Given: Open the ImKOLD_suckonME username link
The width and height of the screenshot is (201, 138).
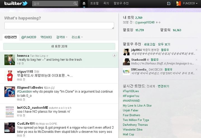Looking at the screenshot, I should pos(33,108).
